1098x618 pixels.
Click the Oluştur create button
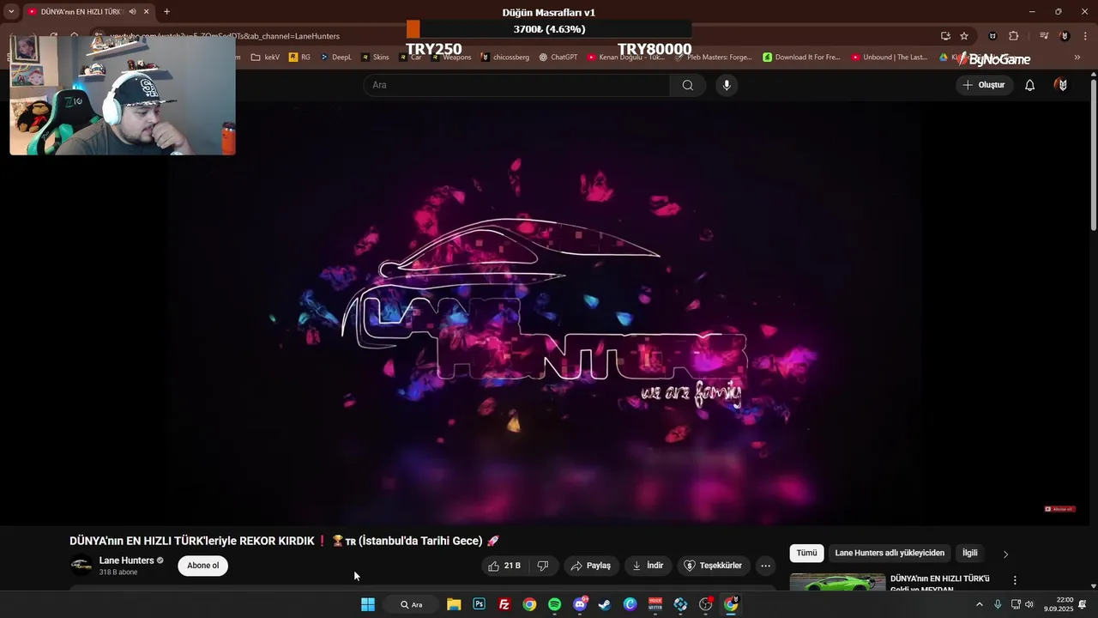[x=985, y=85]
